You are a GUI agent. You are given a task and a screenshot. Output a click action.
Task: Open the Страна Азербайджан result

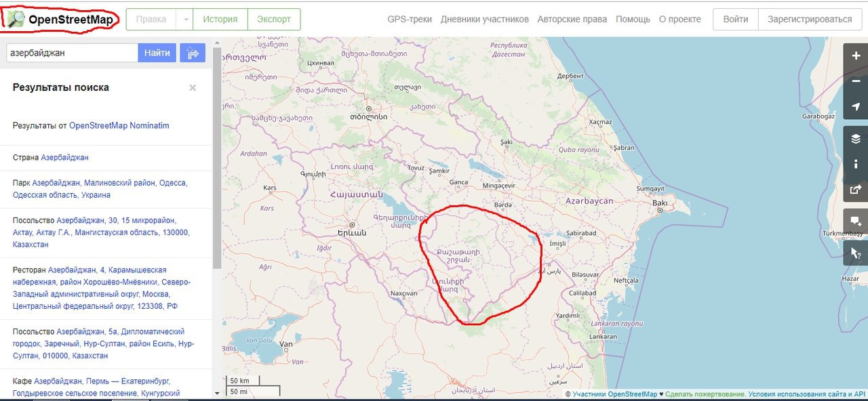point(65,157)
